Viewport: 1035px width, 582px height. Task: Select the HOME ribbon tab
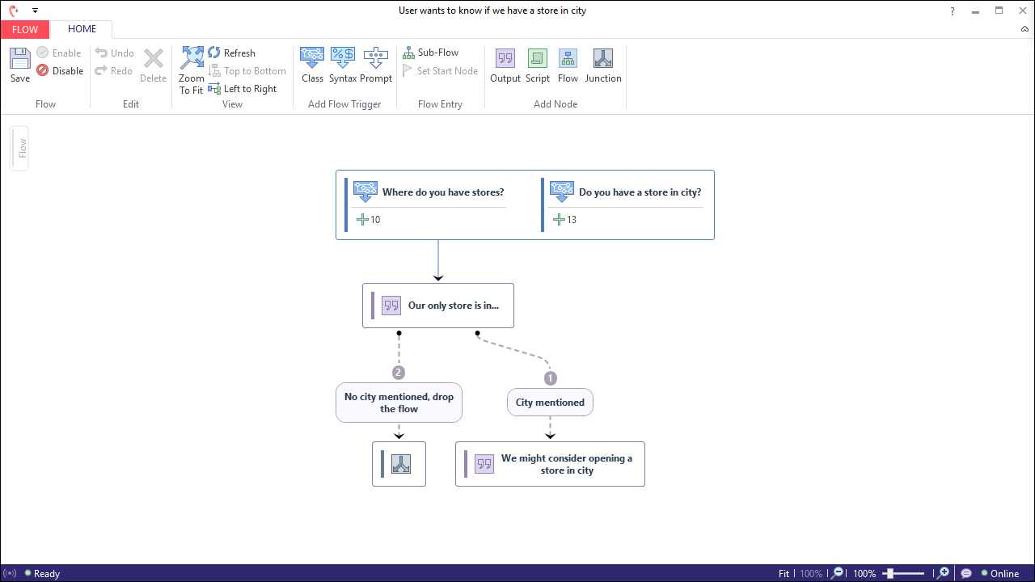82,29
